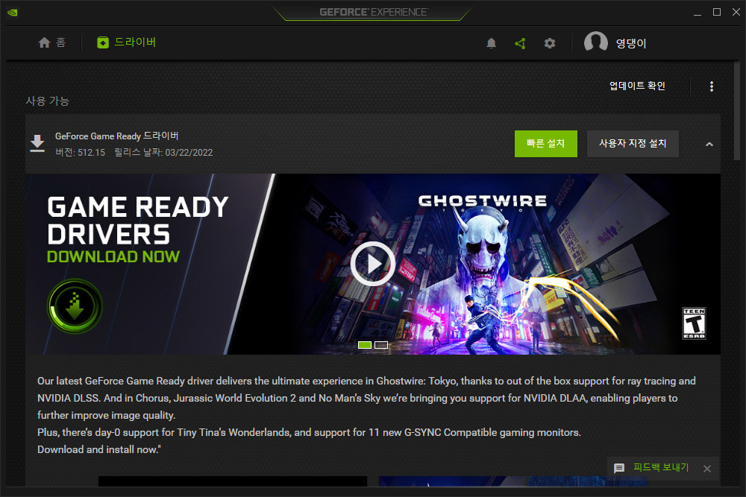Play the Ghostwire Tokyo video
The width and height of the screenshot is (746, 497).
(372, 264)
